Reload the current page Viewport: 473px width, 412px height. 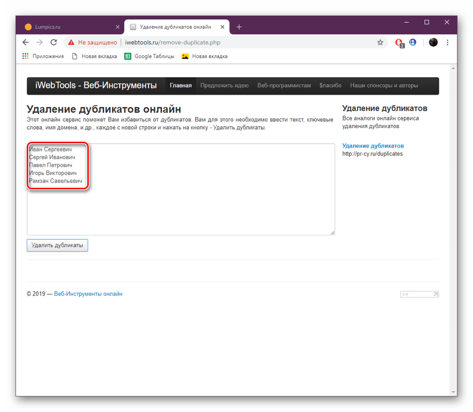53,42
